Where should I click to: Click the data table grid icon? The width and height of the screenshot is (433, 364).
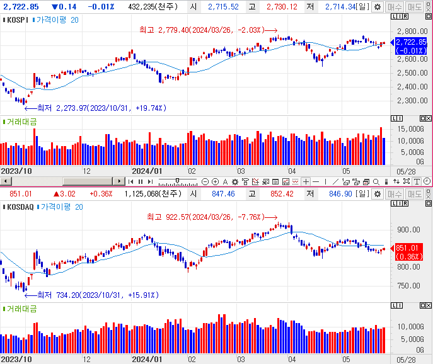[275, 181]
